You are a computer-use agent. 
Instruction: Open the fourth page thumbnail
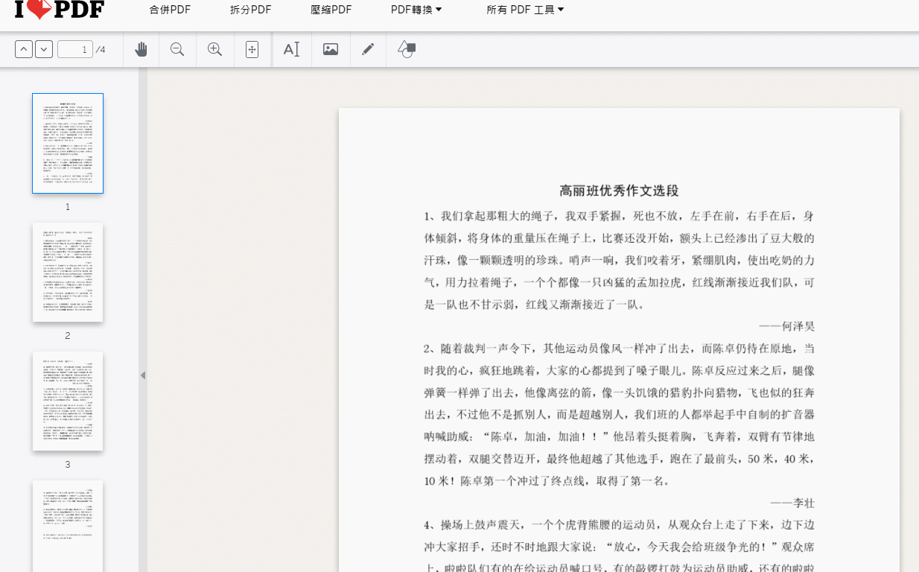click(x=68, y=526)
